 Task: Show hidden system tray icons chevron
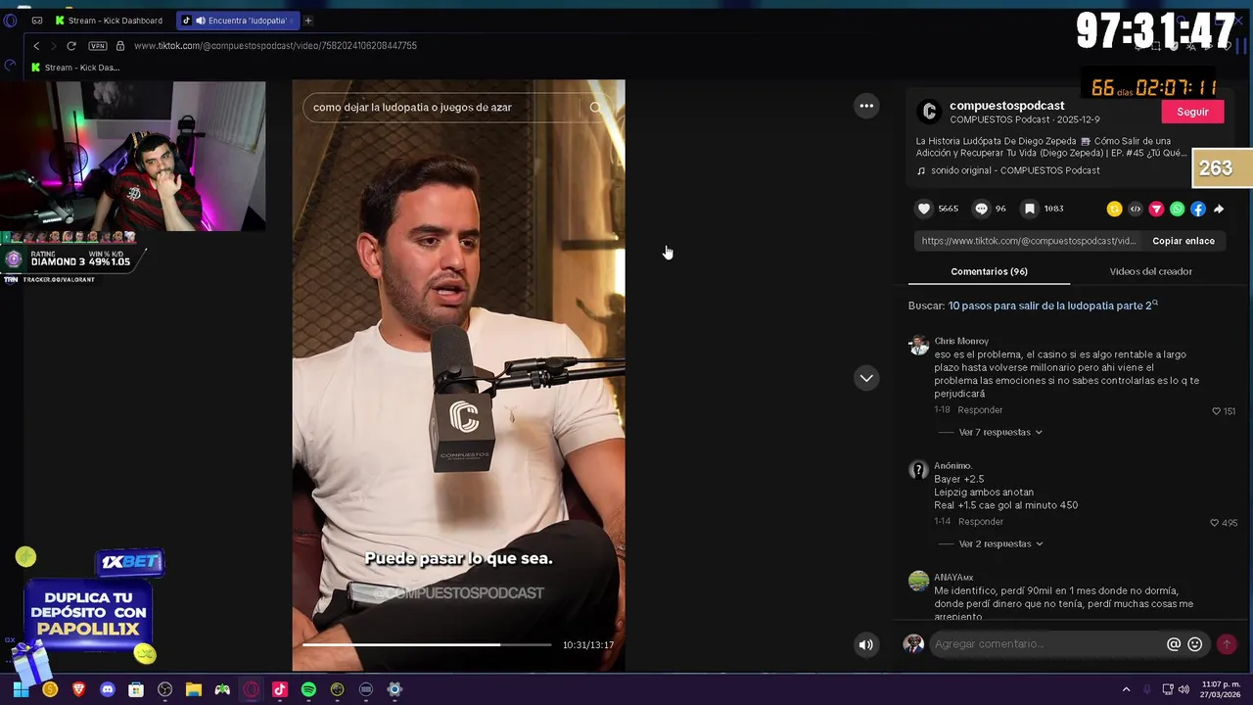pos(1126,689)
